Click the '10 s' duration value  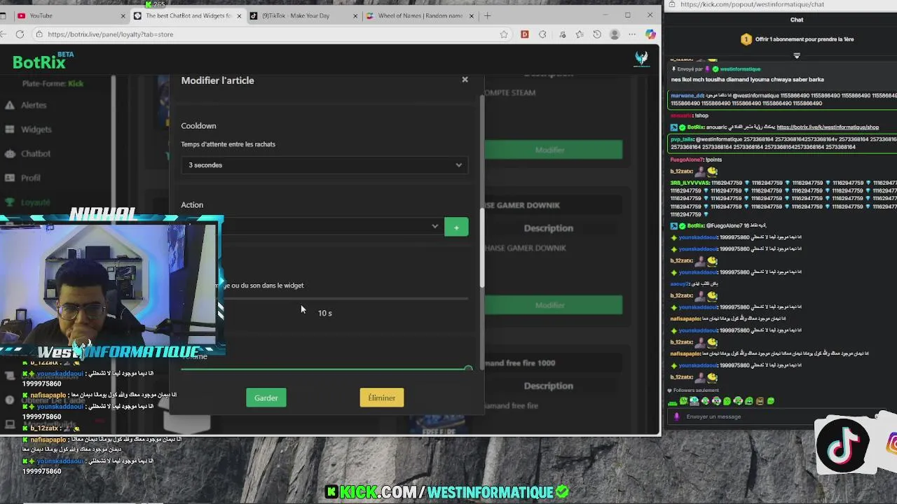point(325,313)
